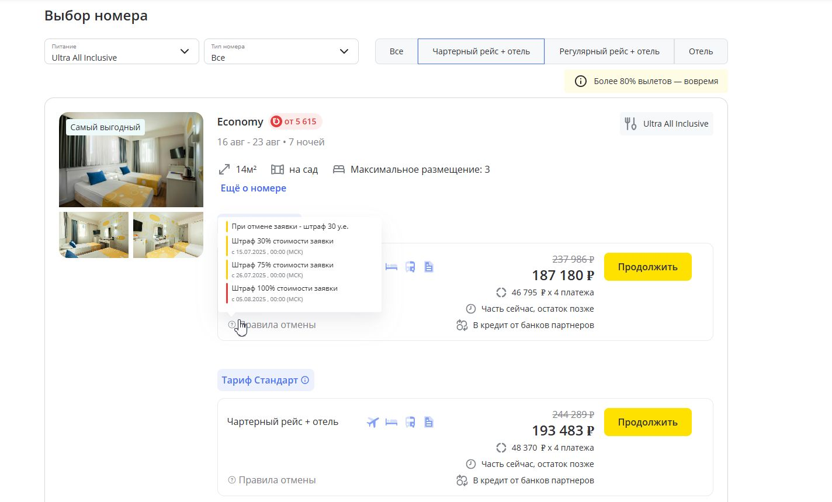Click the bed icon in the 187 180 ₽ offer
This screenshot has width=832, height=502.
click(x=391, y=267)
